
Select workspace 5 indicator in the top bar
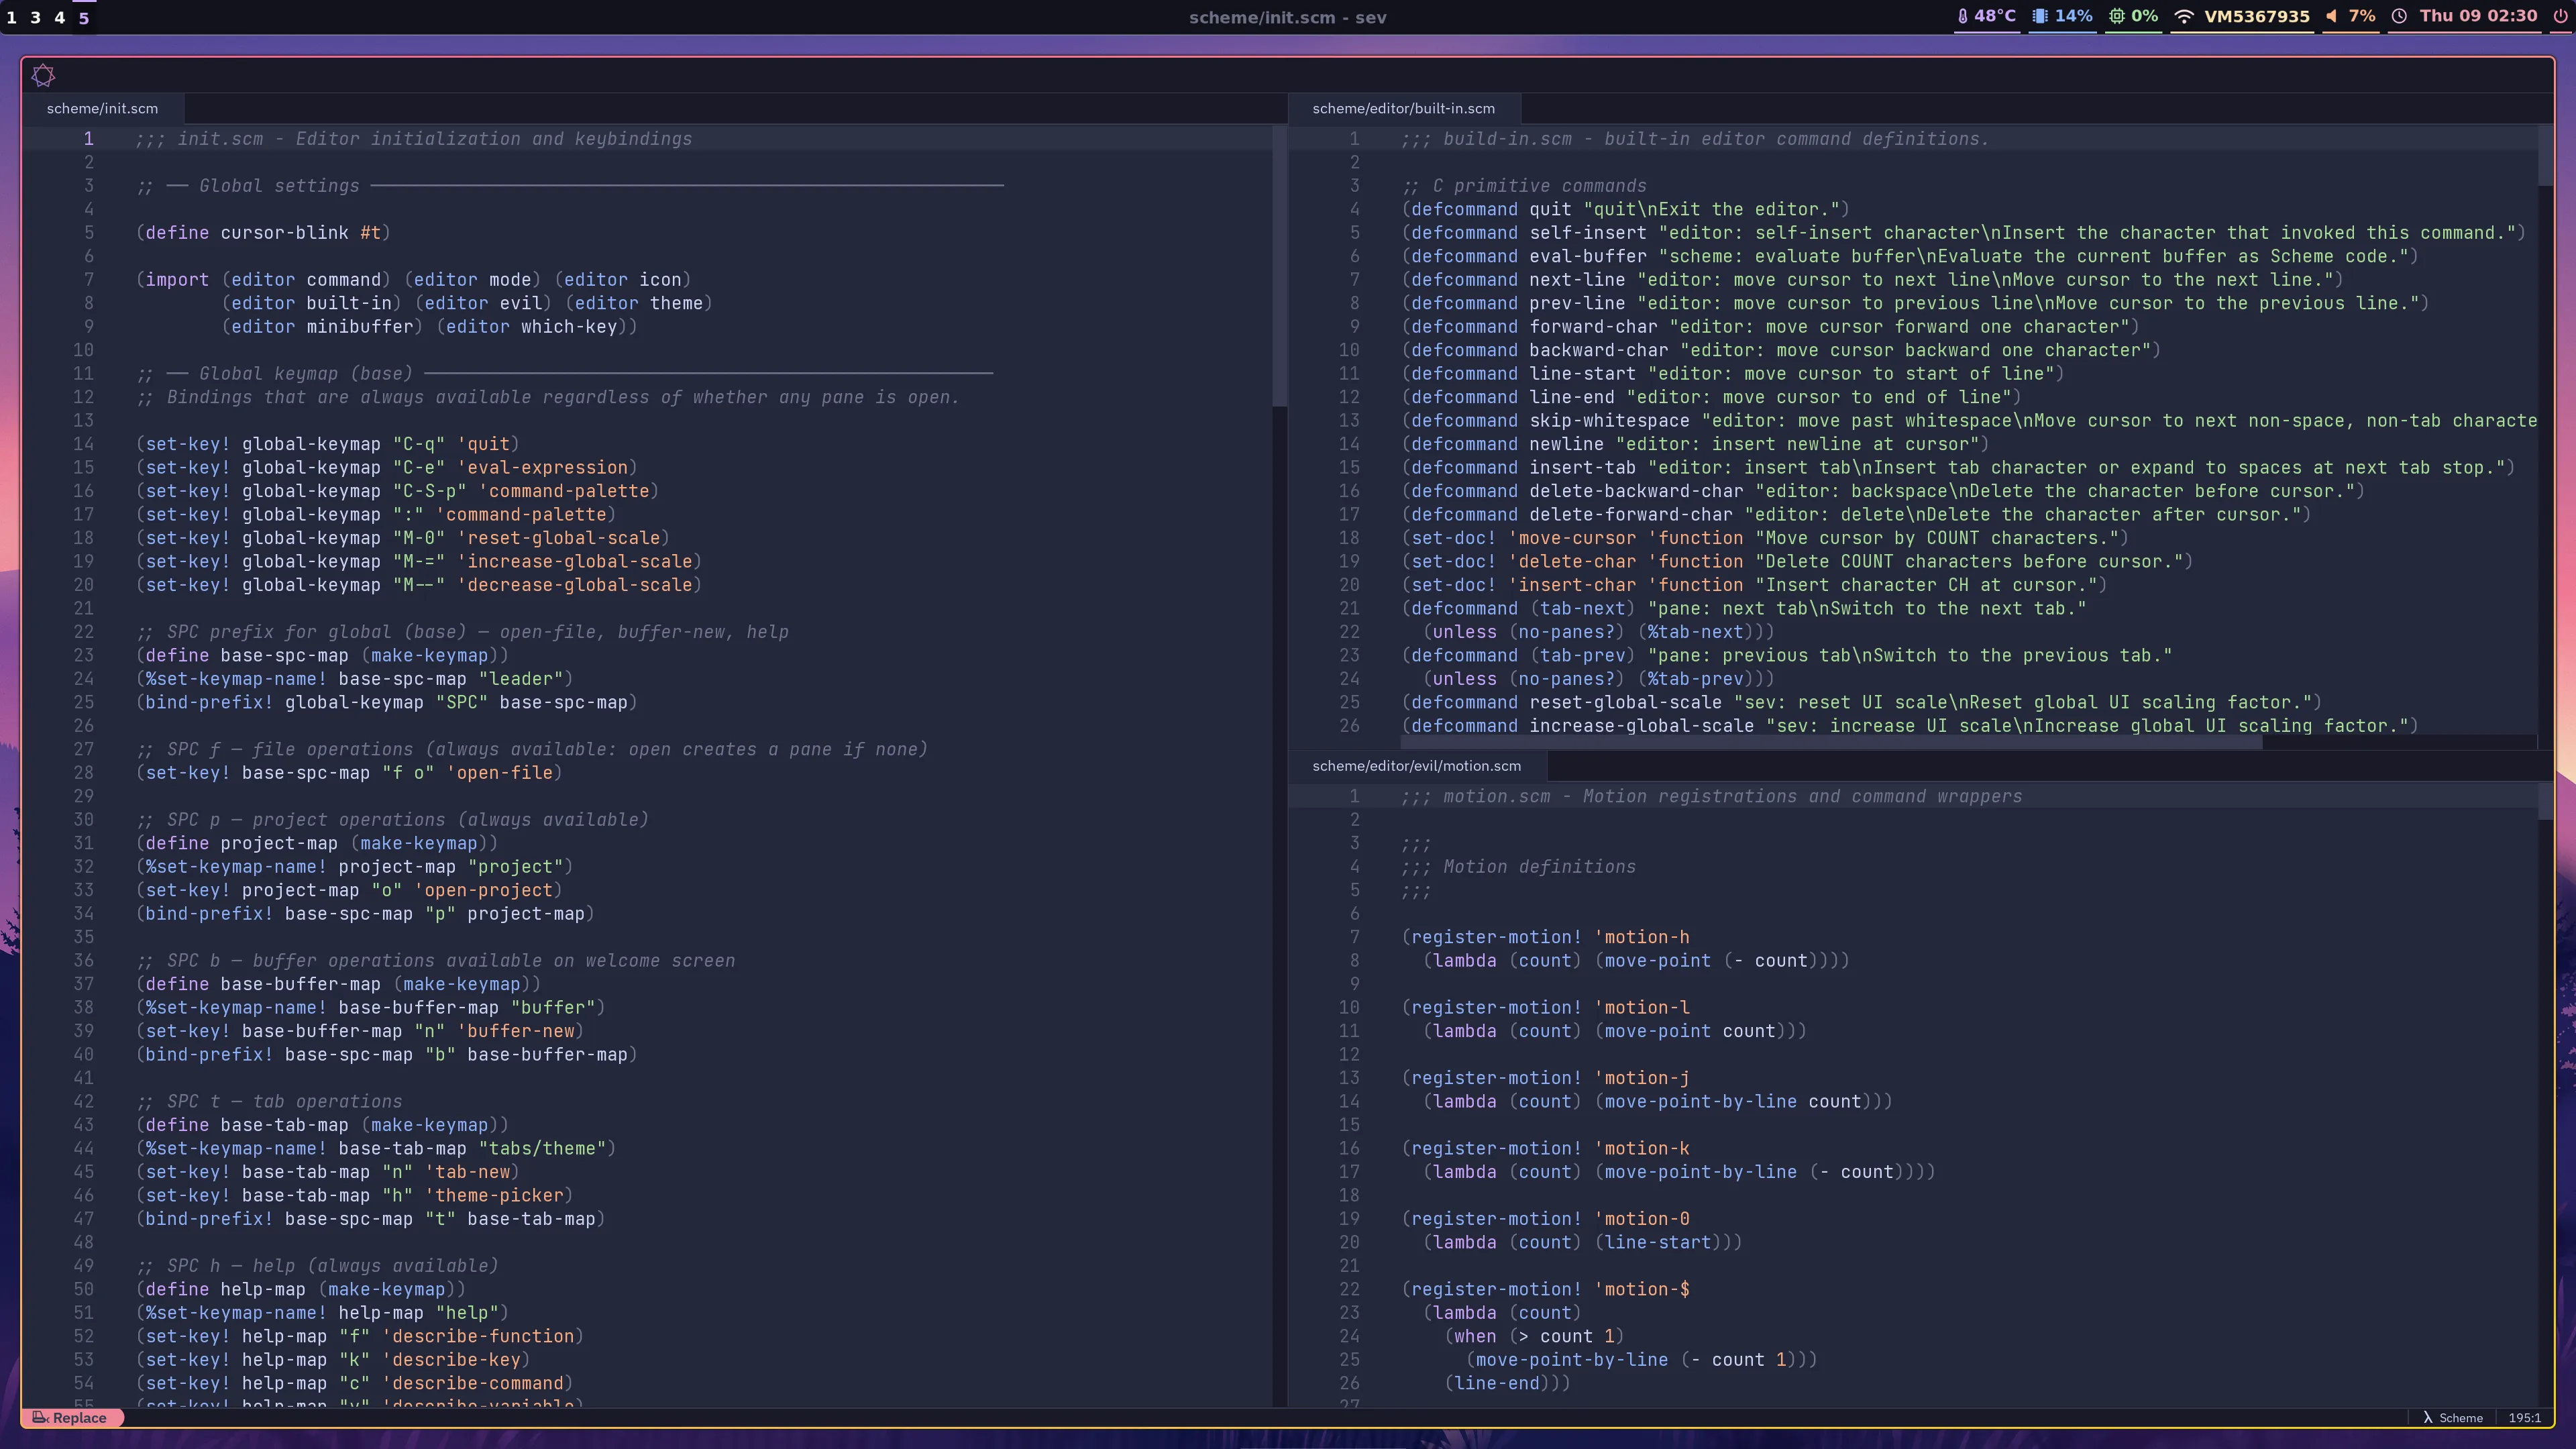pyautogui.click(x=83, y=17)
